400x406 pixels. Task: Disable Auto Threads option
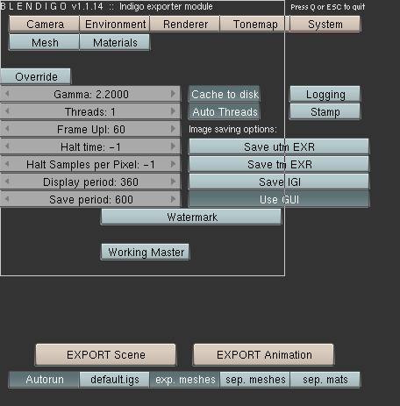225,111
